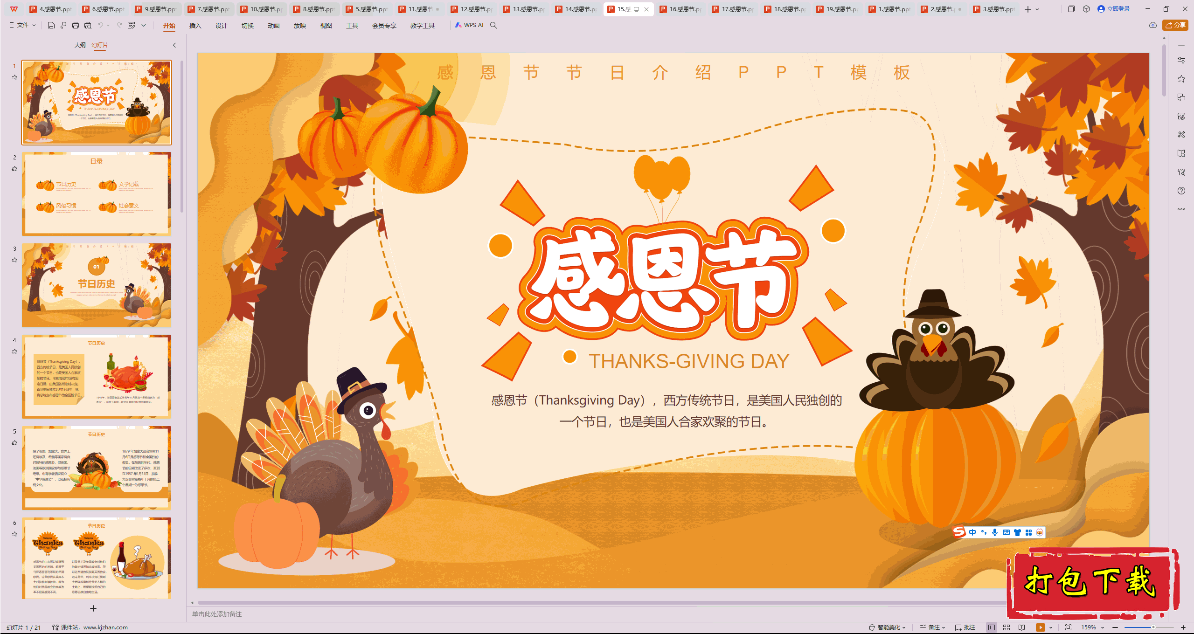Click the 立即登录 login link

tap(1114, 9)
